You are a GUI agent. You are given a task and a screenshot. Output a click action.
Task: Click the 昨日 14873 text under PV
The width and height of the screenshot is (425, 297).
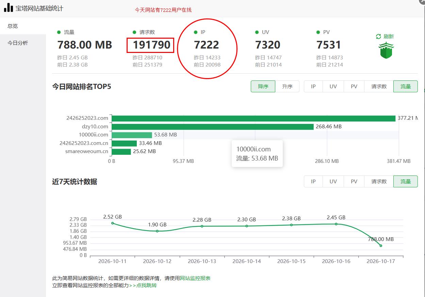click(330, 58)
